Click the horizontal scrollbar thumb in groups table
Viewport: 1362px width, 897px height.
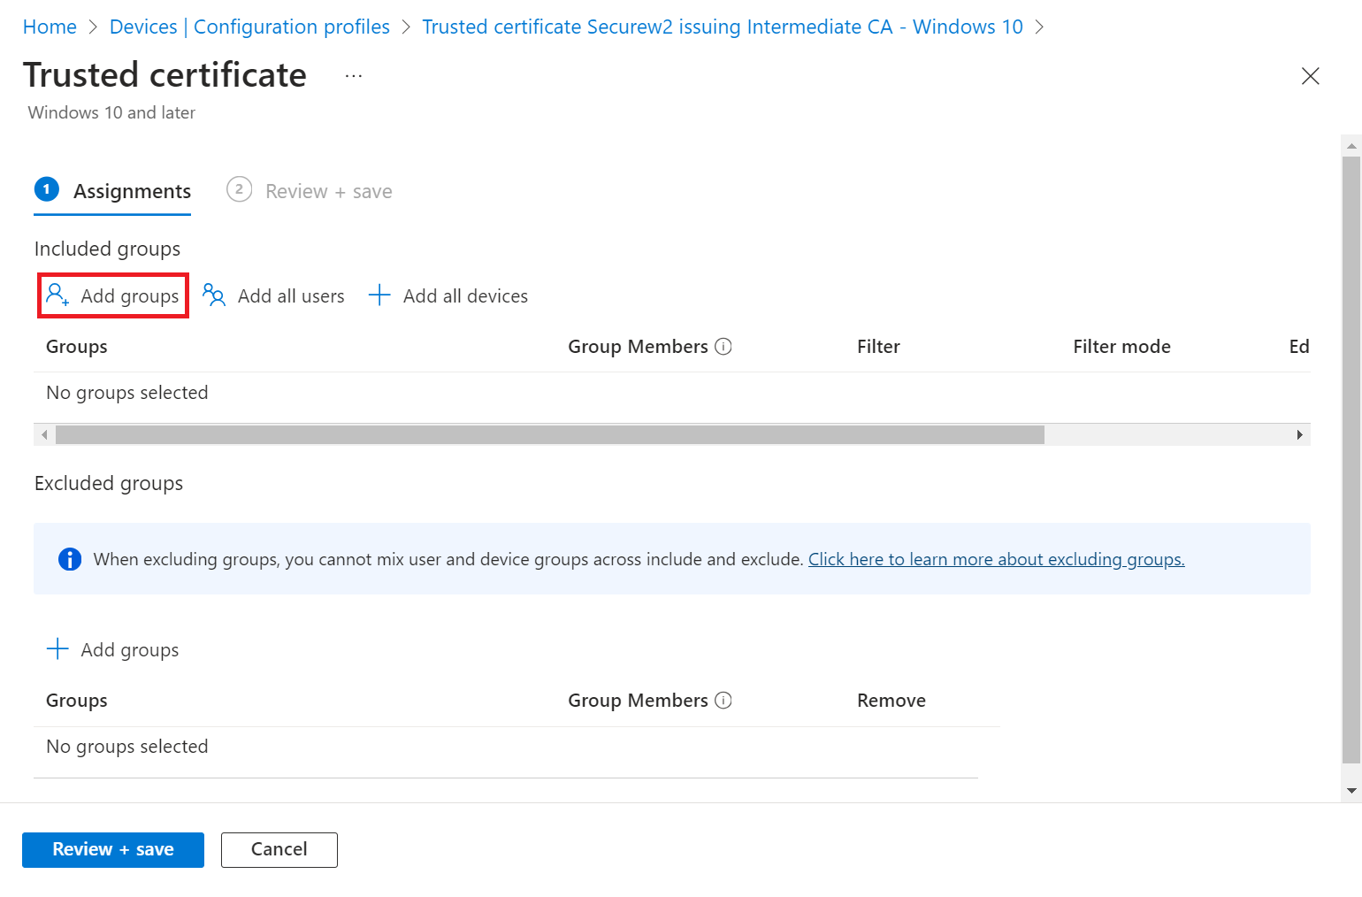[x=548, y=435]
